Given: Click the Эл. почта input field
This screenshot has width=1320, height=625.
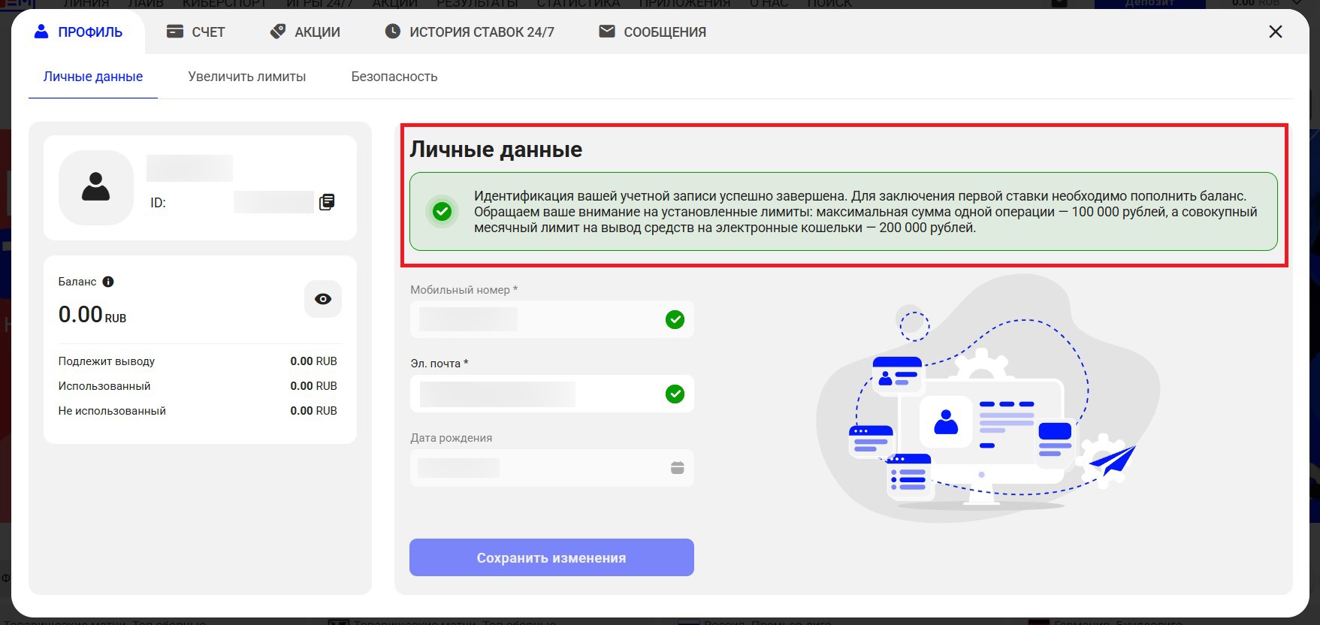Looking at the screenshot, I should (533, 394).
